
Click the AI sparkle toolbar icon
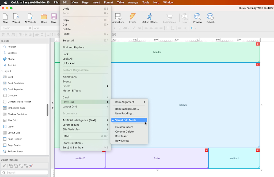click(192, 28)
